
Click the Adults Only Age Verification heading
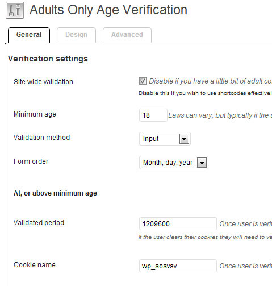point(108,10)
